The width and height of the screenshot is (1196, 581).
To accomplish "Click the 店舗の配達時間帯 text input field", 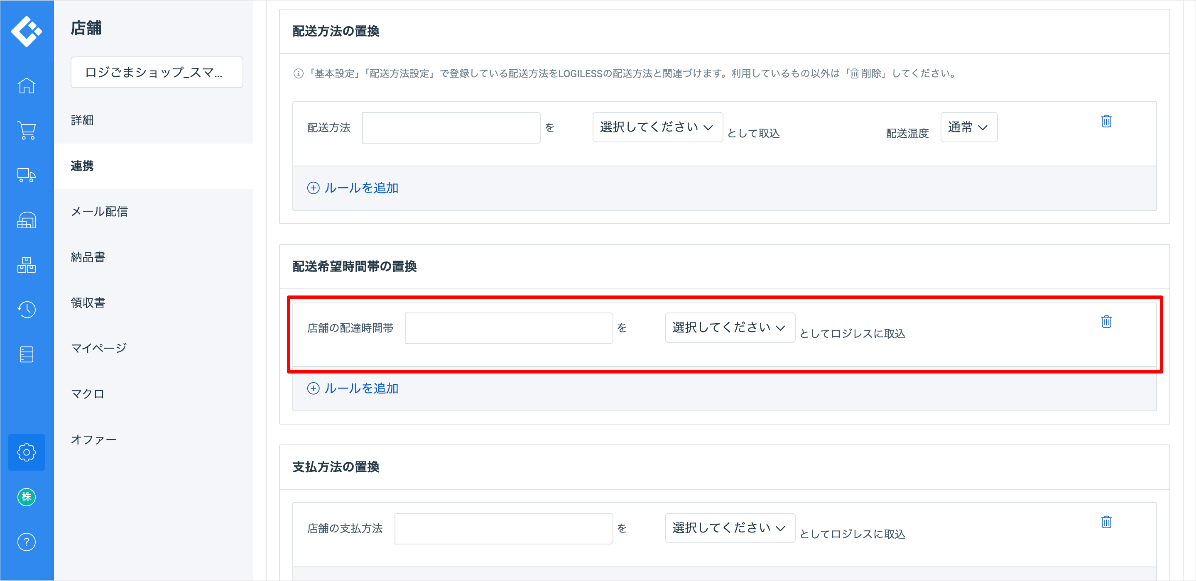I will tap(509, 328).
